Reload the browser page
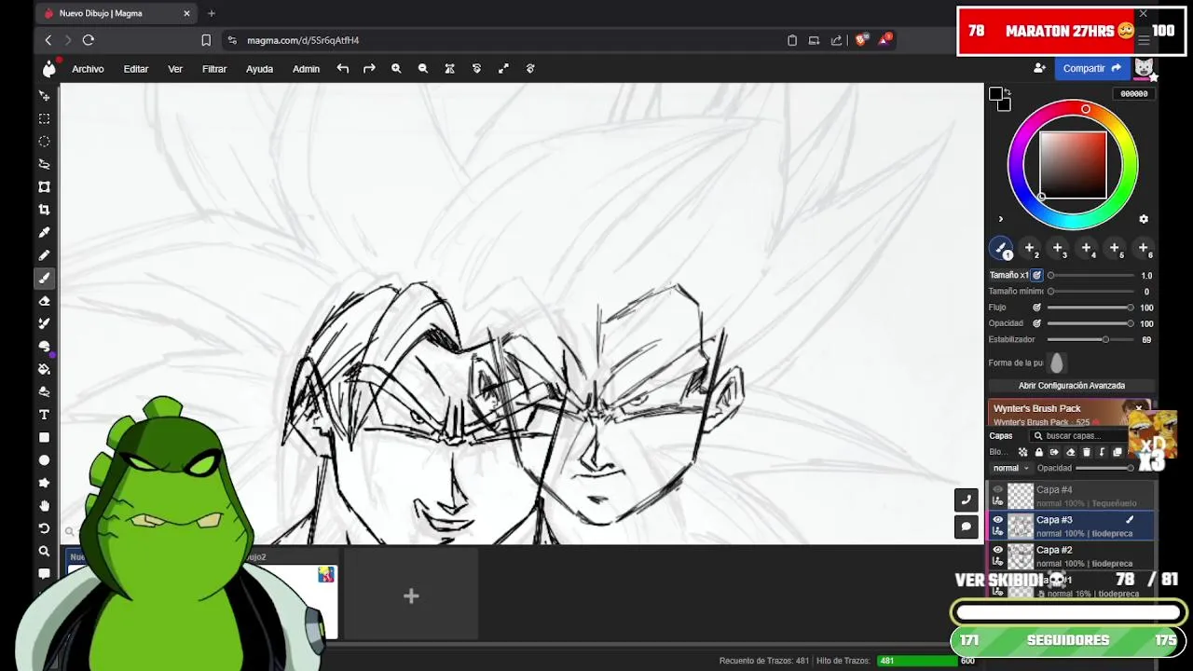Screen dimensions: 1193x671 [x=89, y=40]
